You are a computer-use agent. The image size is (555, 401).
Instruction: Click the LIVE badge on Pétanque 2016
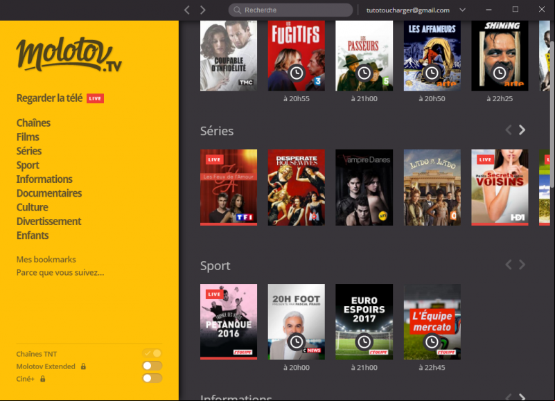click(x=214, y=294)
